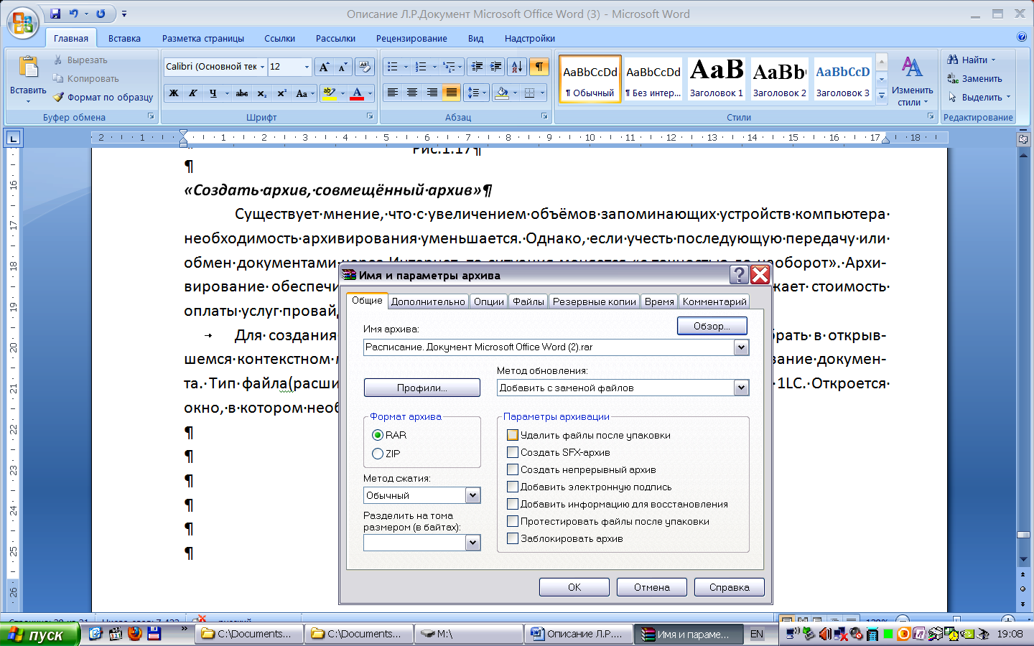
Task: Apply red font color button
Action: pyautogui.click(x=357, y=93)
